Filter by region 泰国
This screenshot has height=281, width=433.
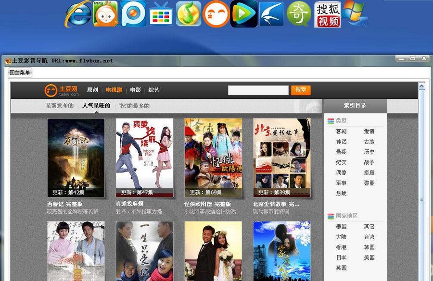click(341, 226)
